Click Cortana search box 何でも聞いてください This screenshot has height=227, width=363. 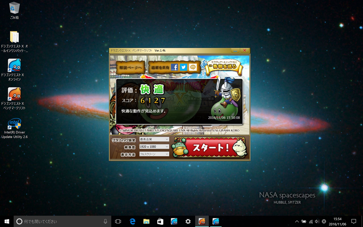62,221
